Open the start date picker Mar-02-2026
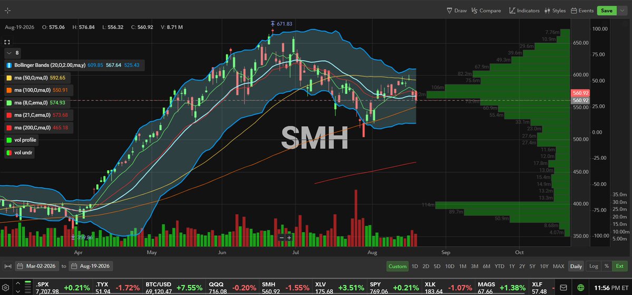632x295 pixels. click(x=37, y=266)
